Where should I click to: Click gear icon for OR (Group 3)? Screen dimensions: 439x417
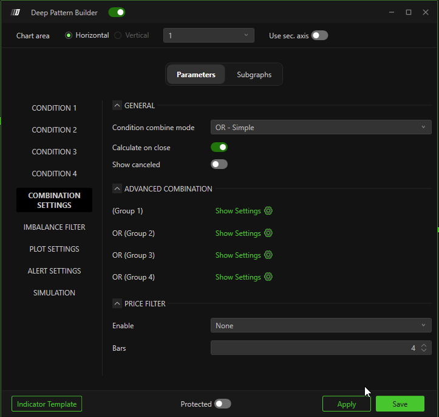point(268,255)
